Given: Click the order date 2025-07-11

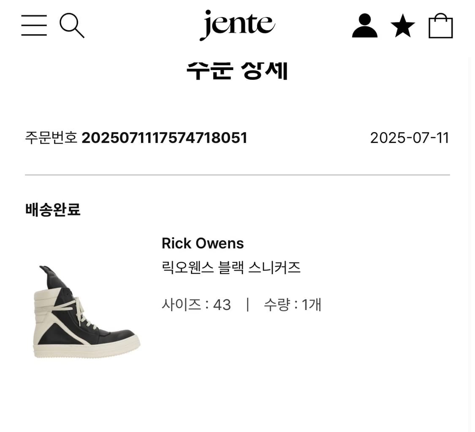Looking at the screenshot, I should [410, 138].
